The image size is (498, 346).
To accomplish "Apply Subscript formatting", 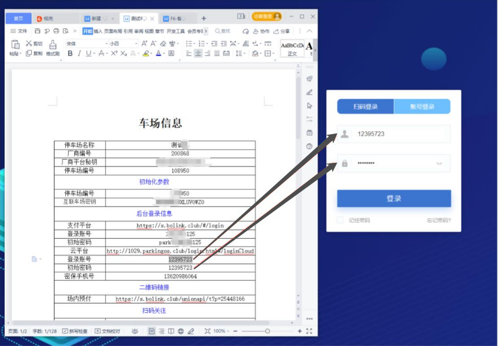I will coord(123,53).
